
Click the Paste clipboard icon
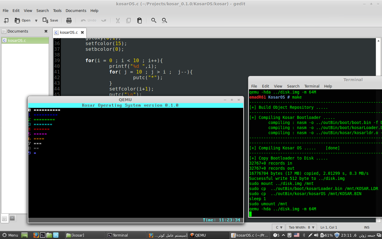click(x=139, y=20)
